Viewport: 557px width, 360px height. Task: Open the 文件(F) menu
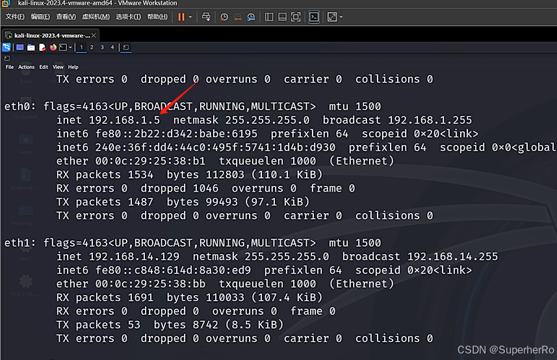[15, 17]
